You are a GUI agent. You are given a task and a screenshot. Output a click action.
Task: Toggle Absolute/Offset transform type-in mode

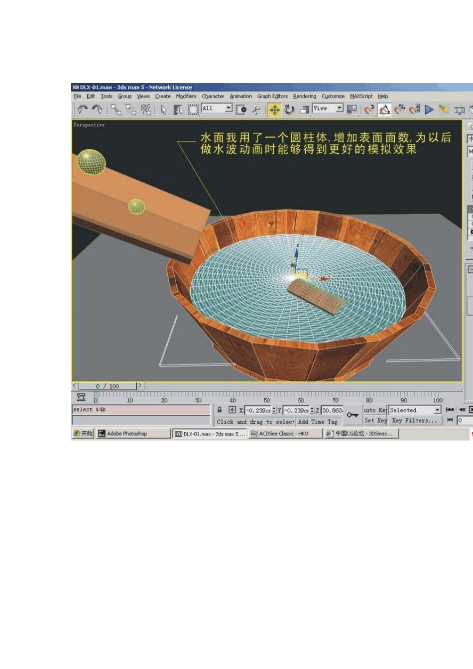232,410
